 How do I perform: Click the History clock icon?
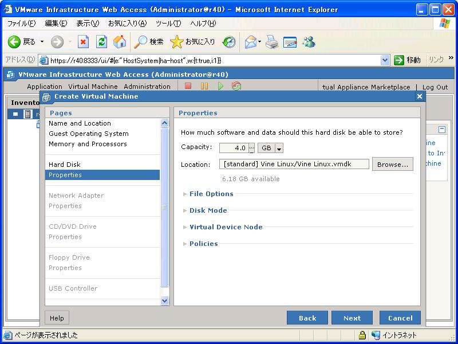coord(228,42)
